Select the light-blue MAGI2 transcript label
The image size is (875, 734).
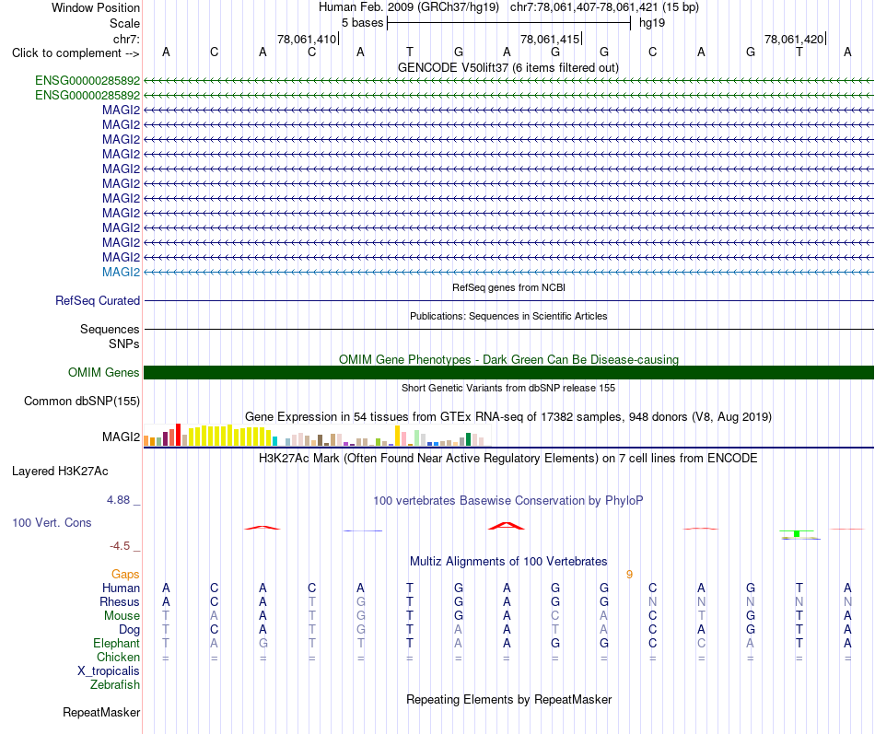(x=121, y=272)
